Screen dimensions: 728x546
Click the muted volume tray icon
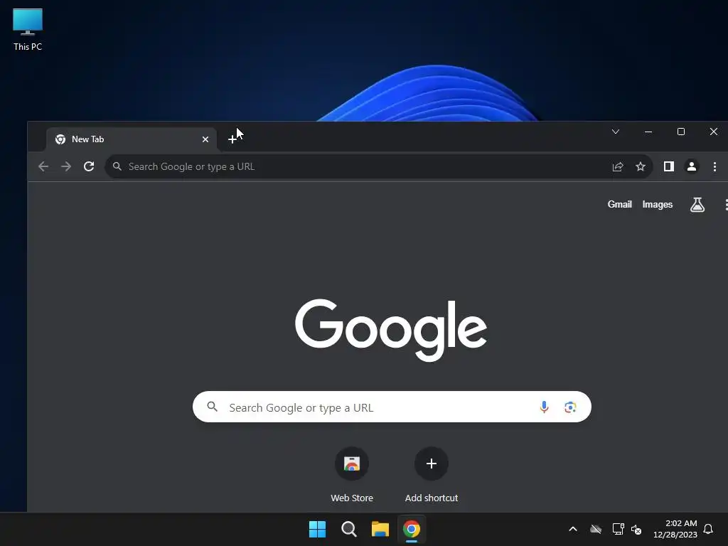coord(636,529)
